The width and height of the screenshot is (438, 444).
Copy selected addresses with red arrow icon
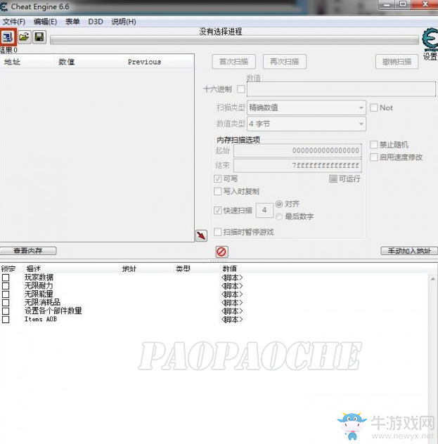coord(201,235)
